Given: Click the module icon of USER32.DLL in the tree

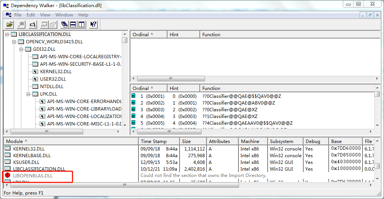Looking at the screenshot, I should (35, 79).
